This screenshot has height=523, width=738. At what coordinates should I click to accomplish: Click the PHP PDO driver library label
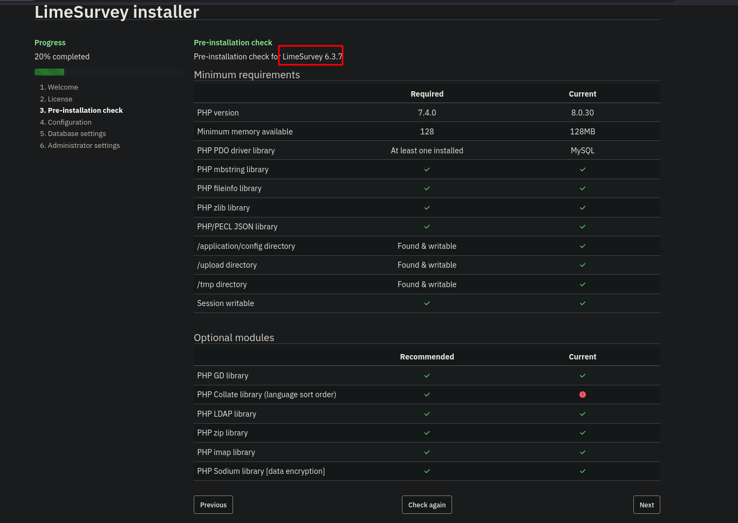pos(236,151)
